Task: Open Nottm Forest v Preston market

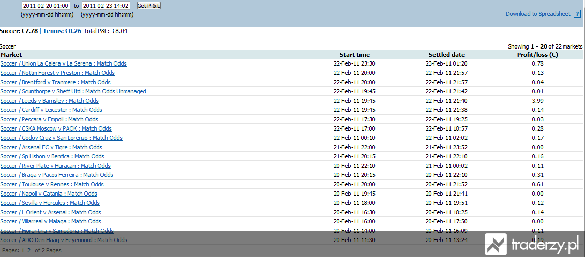Action: (57, 73)
